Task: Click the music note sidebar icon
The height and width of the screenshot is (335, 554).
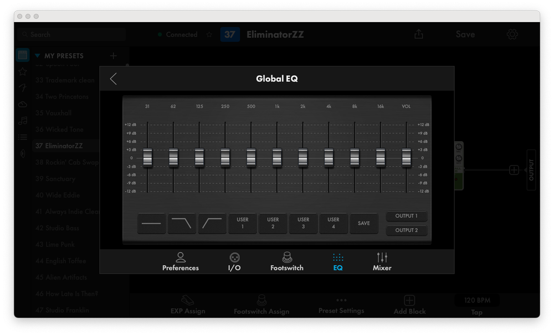Action: (x=22, y=120)
